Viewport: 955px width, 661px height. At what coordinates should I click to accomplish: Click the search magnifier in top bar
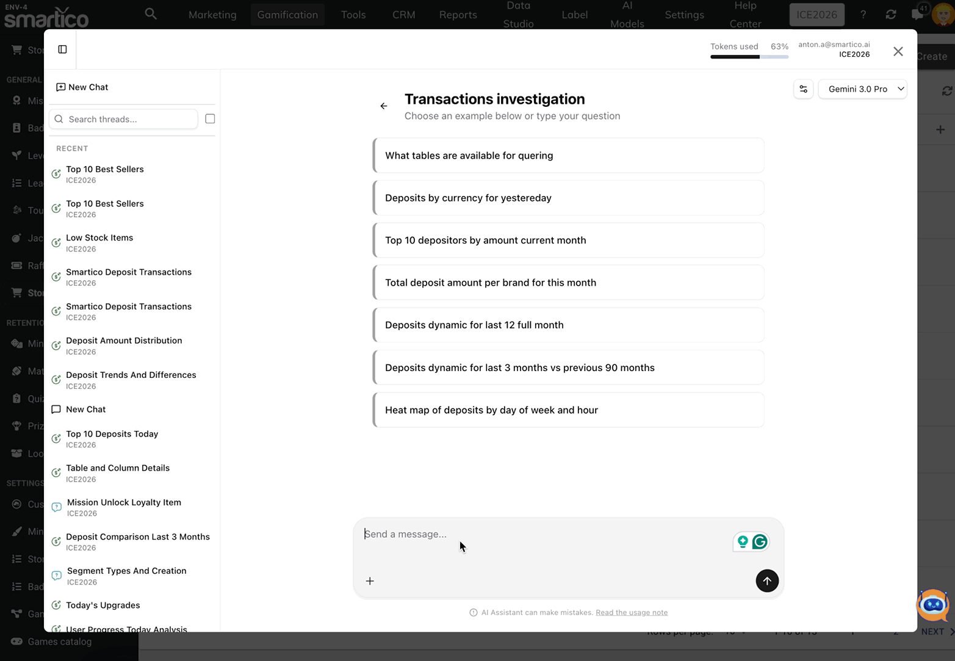pyautogui.click(x=151, y=14)
